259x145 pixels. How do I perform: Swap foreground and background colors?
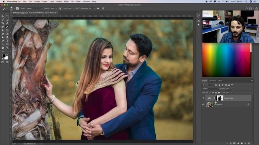7,55
